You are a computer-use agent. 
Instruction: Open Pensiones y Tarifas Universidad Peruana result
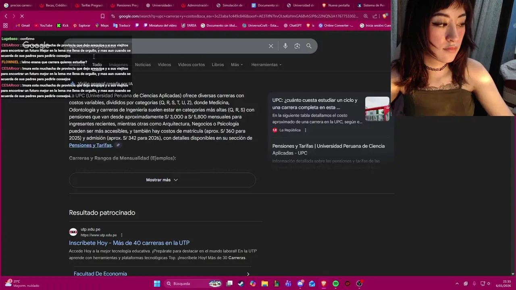(x=329, y=149)
